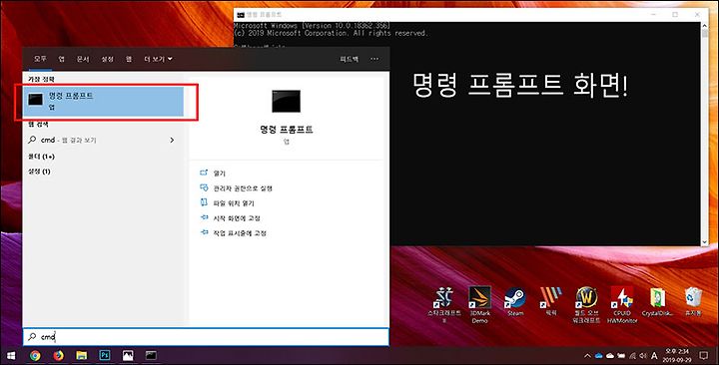
Task: Open the Wi-Fi network tray icon
Action: point(632,356)
